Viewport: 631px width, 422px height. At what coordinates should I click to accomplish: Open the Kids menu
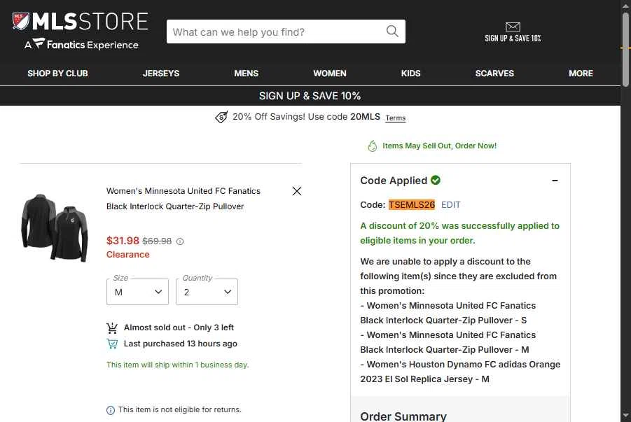(411, 73)
